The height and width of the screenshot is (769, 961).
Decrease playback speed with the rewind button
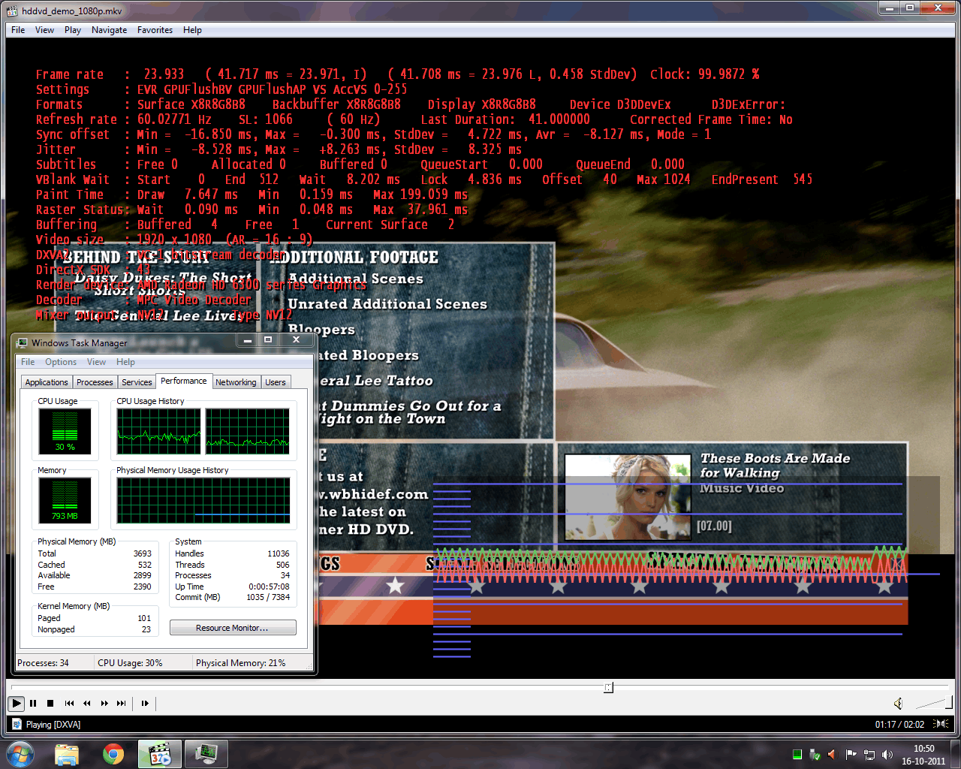pos(86,704)
